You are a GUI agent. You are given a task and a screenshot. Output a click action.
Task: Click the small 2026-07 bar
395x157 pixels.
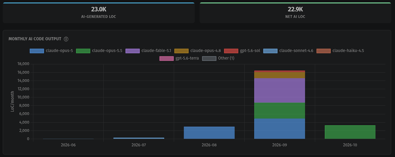(139, 138)
